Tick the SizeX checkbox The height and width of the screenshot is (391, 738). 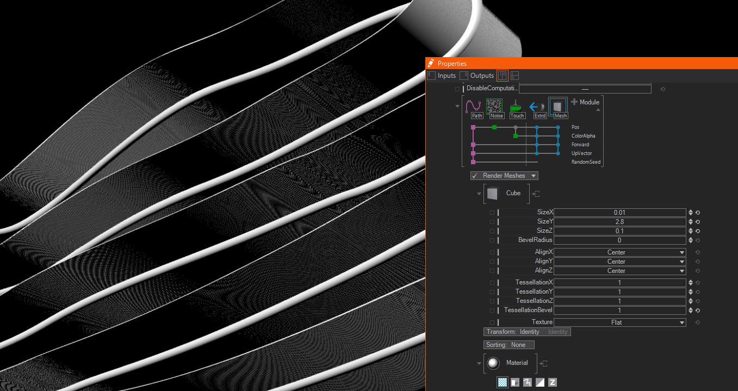492,213
